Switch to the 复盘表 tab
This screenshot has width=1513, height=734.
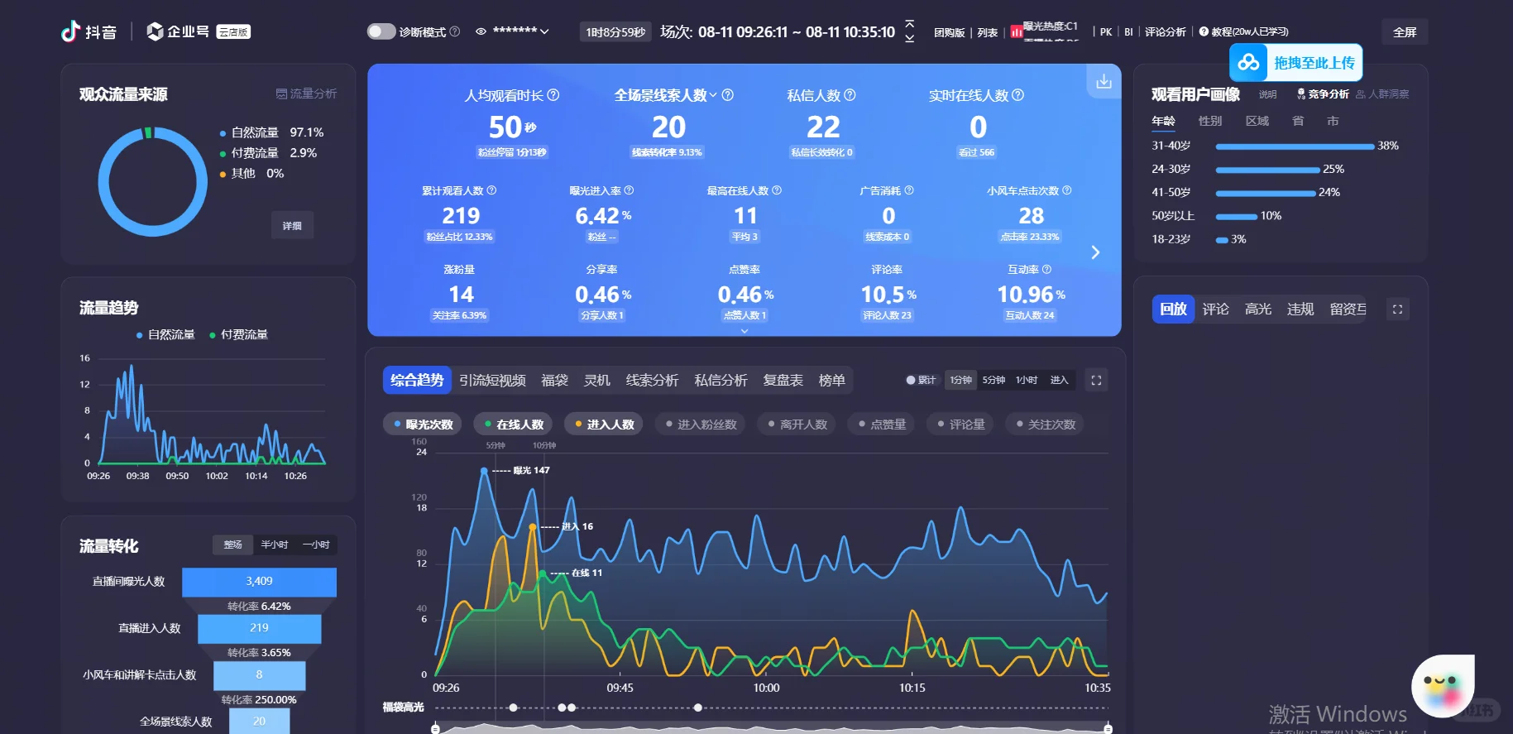(783, 381)
